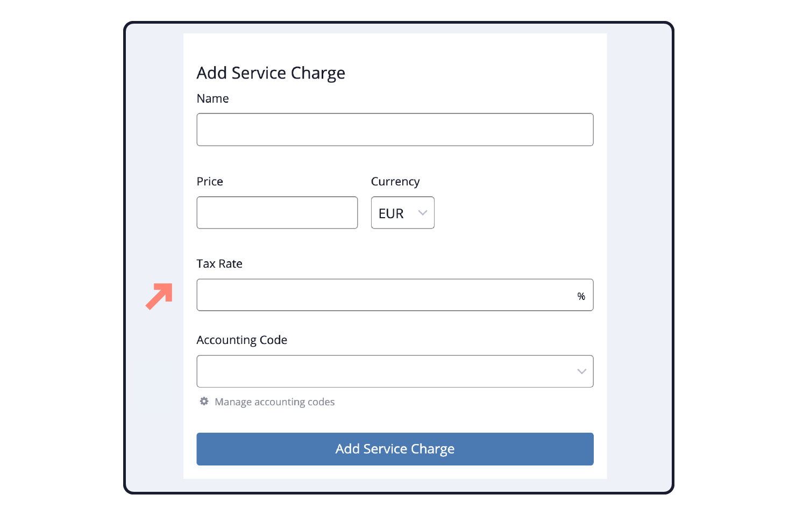796x516 pixels.
Task: Click the gear icon beside Manage accounting codes
Action: tap(204, 402)
